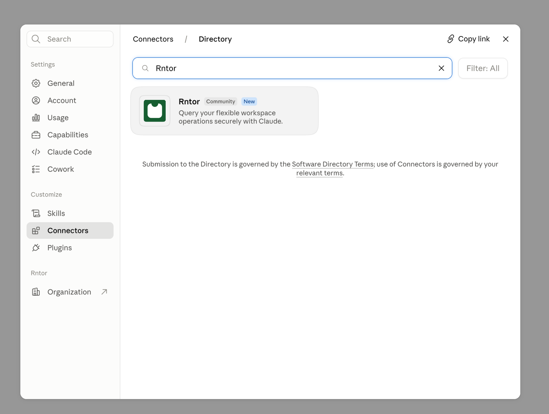Switch to the Cowork section
Screen dimensions: 549x414
[70, 169]
